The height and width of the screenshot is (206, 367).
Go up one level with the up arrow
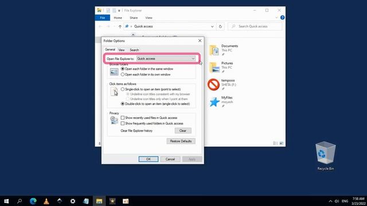click(x=120, y=26)
